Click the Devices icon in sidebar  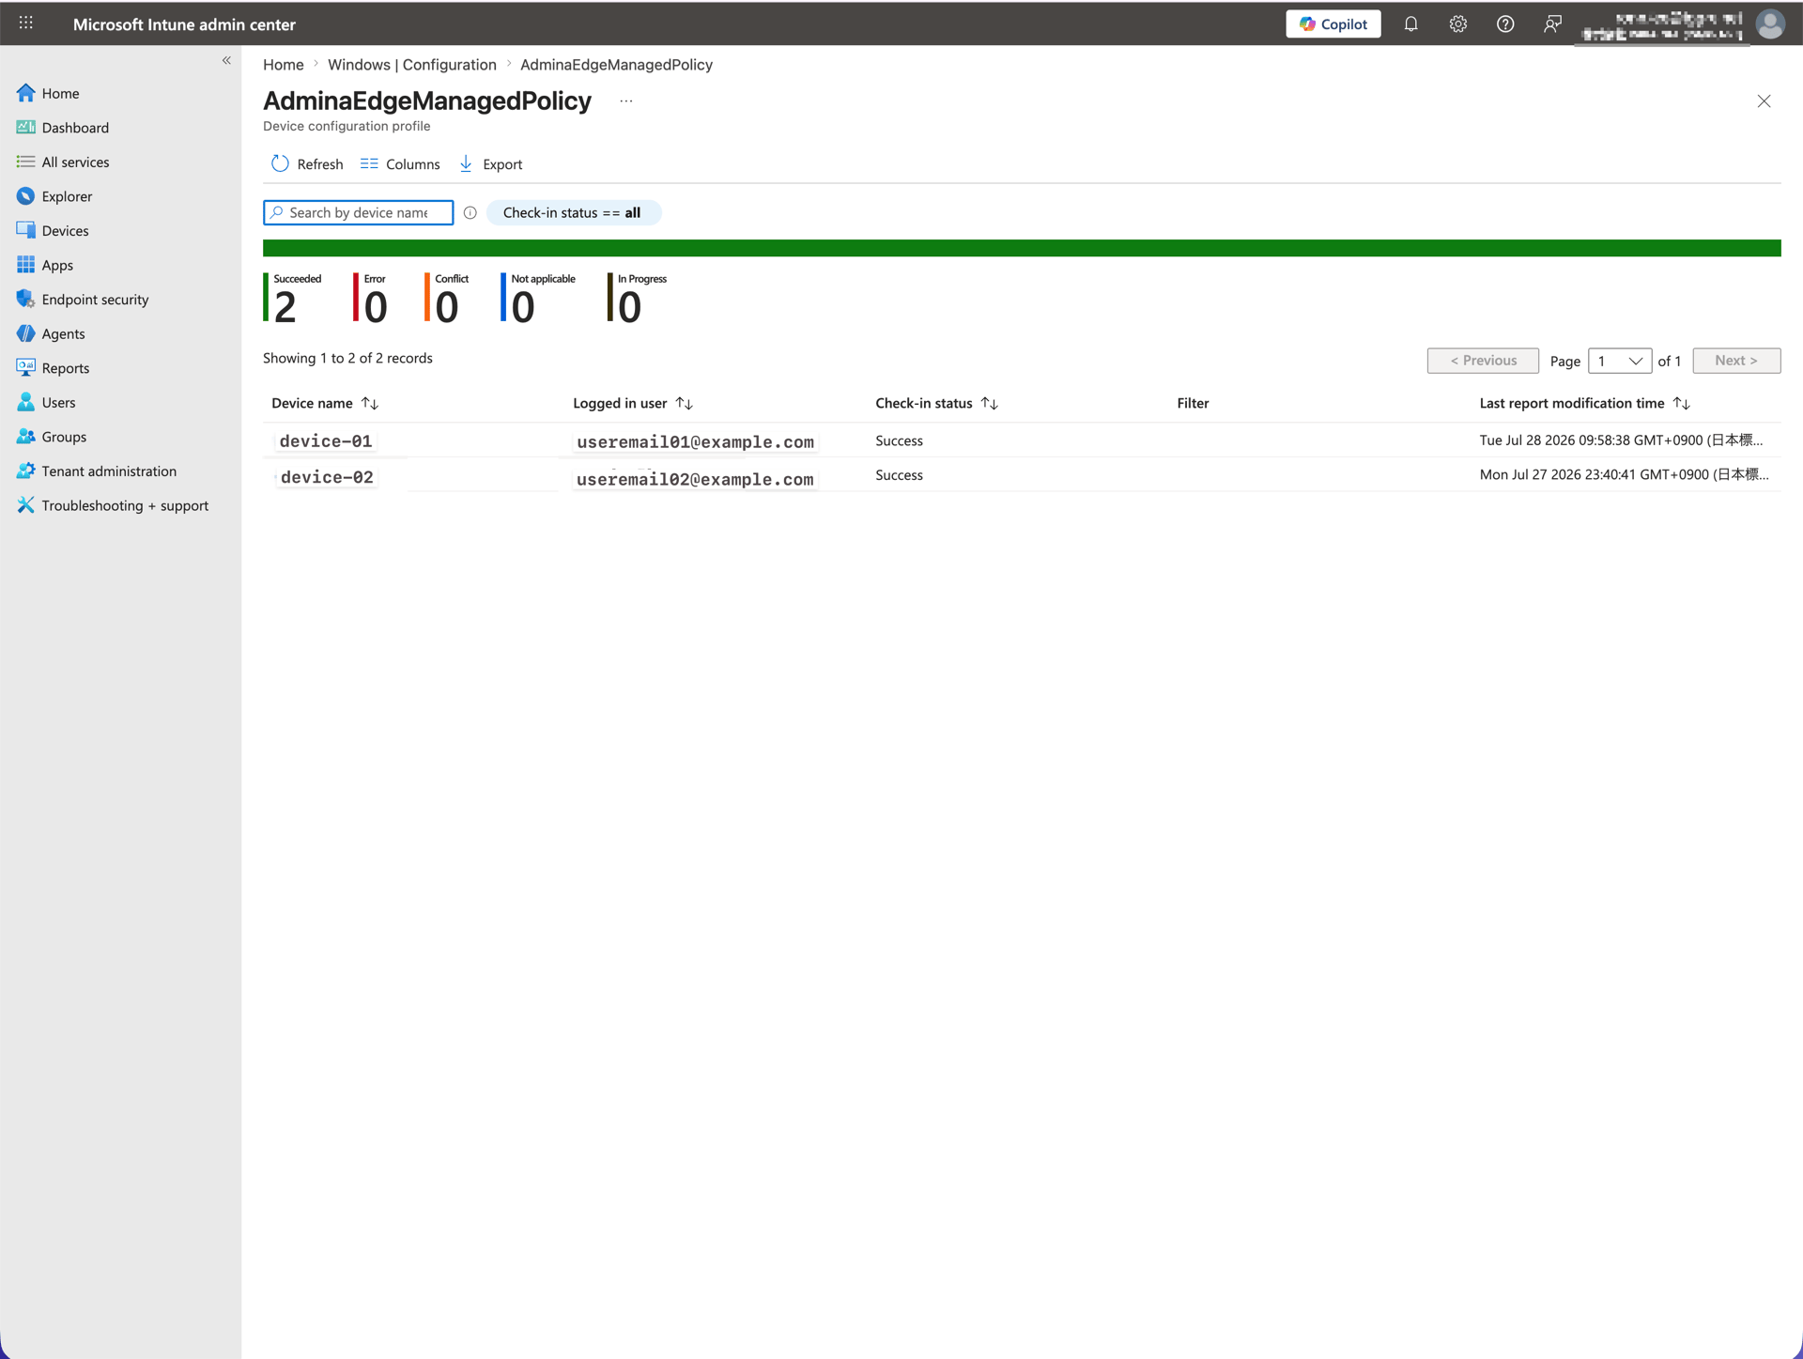tap(25, 230)
